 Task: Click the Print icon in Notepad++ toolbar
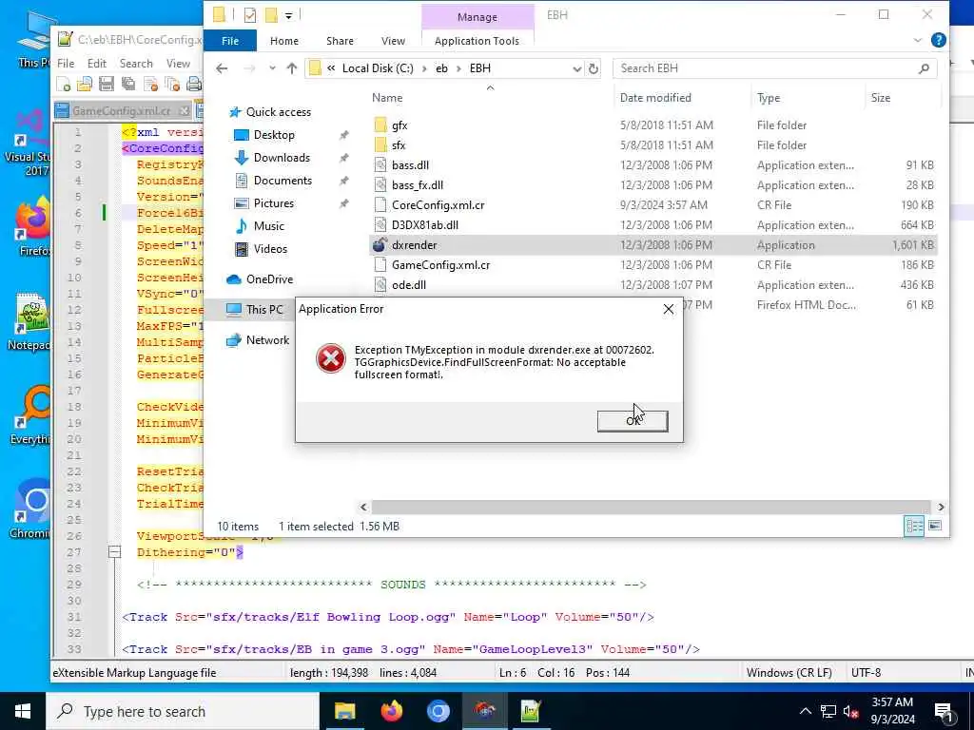pyautogui.click(x=194, y=84)
